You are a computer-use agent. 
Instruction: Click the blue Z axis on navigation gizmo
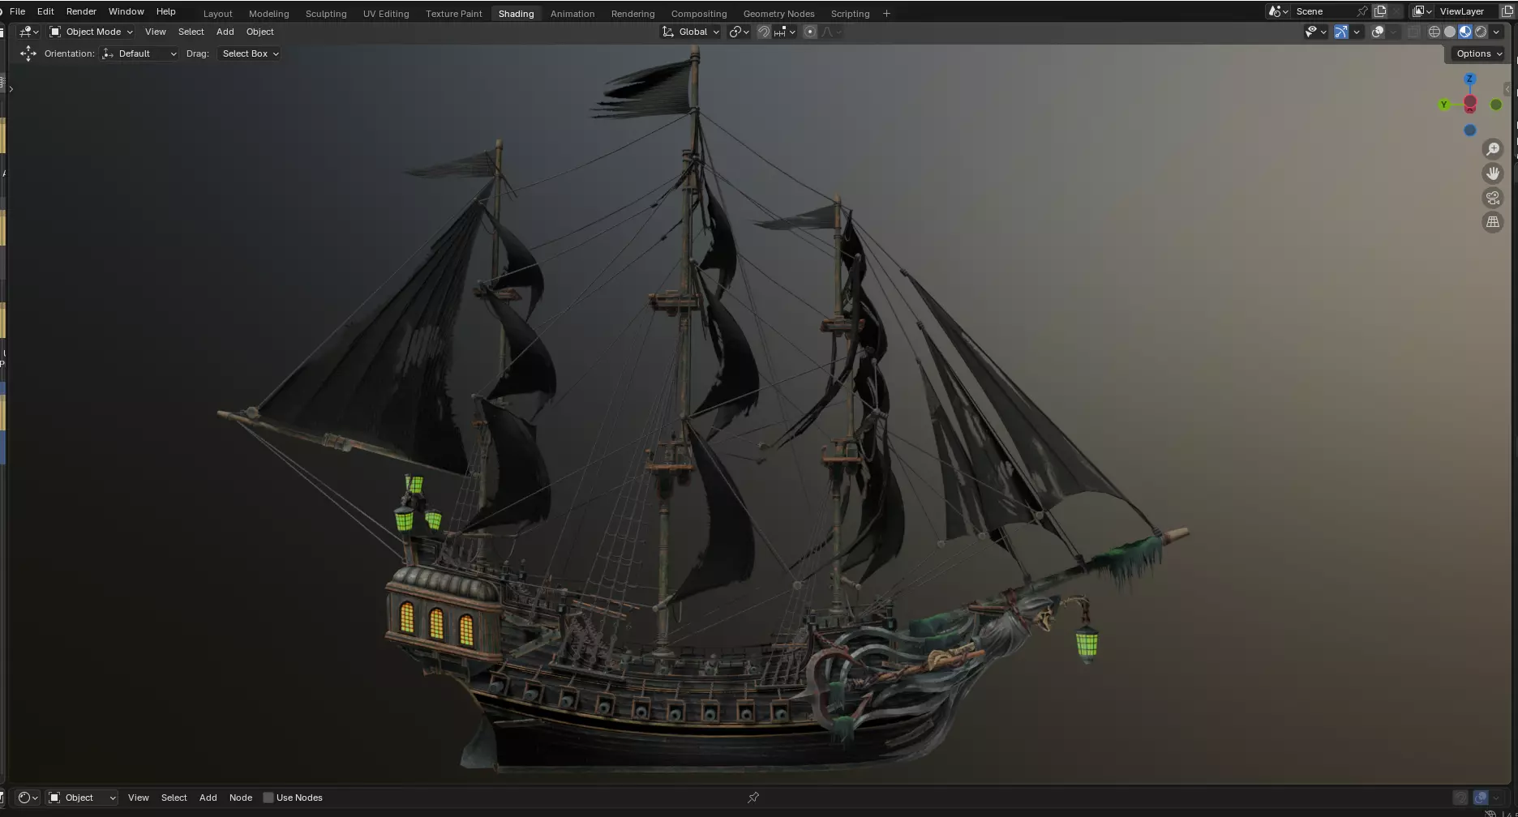pos(1469,79)
